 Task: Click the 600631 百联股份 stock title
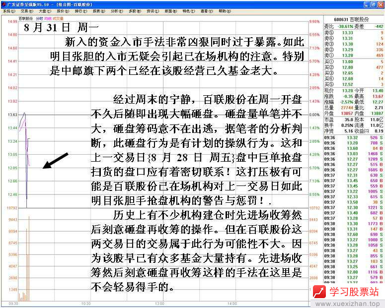click(x=351, y=19)
